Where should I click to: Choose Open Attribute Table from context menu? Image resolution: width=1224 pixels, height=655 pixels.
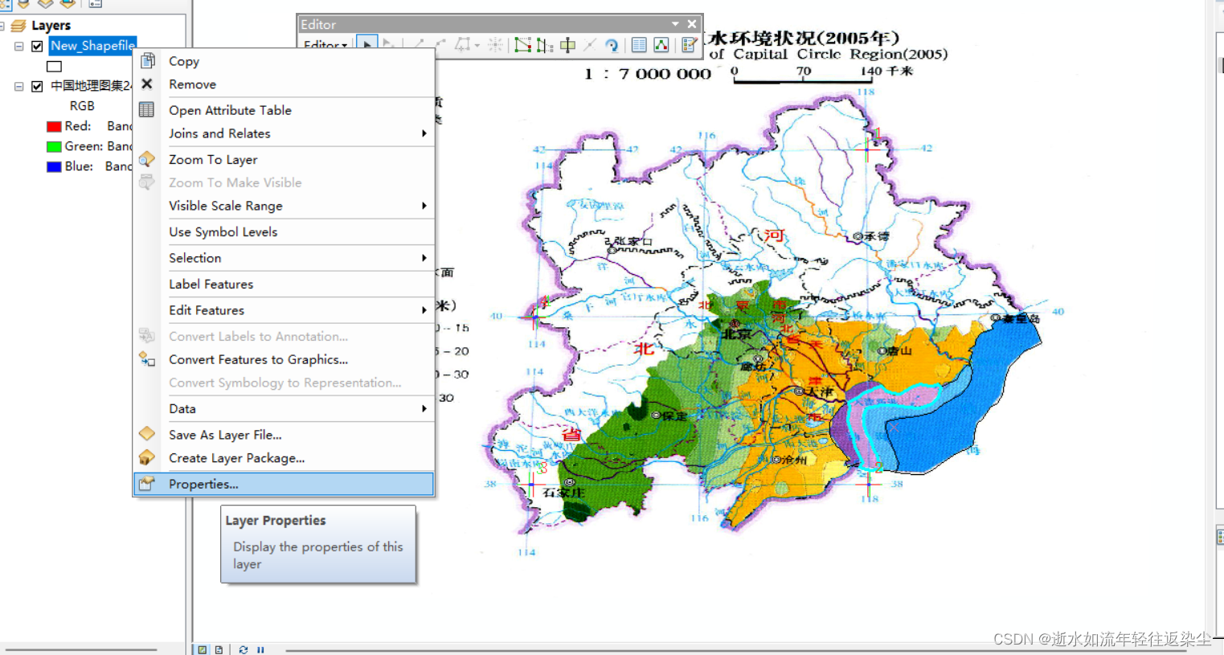(x=231, y=110)
